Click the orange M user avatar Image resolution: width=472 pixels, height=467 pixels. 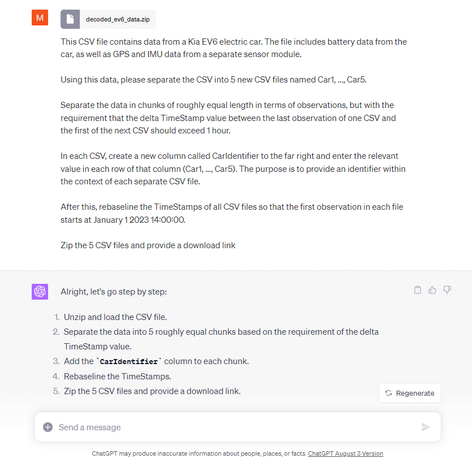(40, 18)
